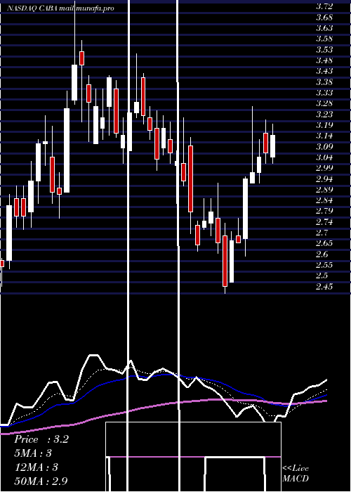The image size is (351, 492).
Task: Click the 2.79 price axis label
Action: click(324, 210)
